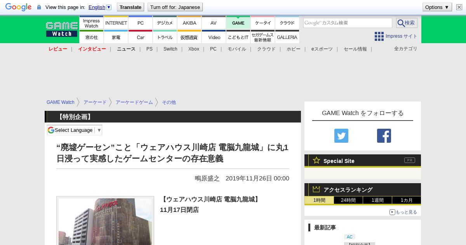Open the AV Watch tab
The image size is (466, 245).
(214, 23)
